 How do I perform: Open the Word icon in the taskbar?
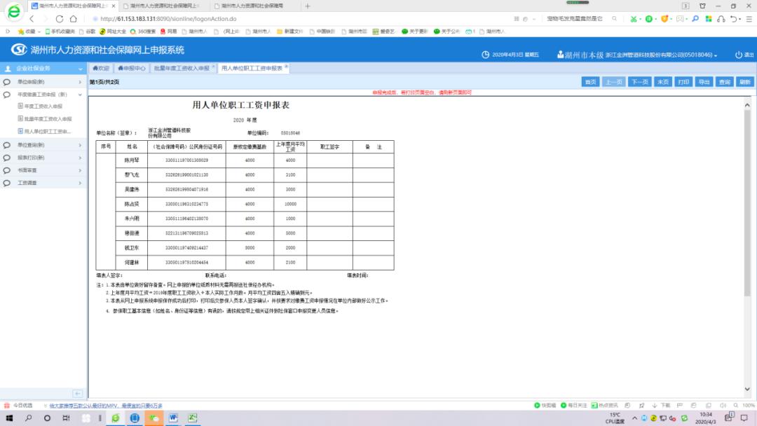click(173, 418)
